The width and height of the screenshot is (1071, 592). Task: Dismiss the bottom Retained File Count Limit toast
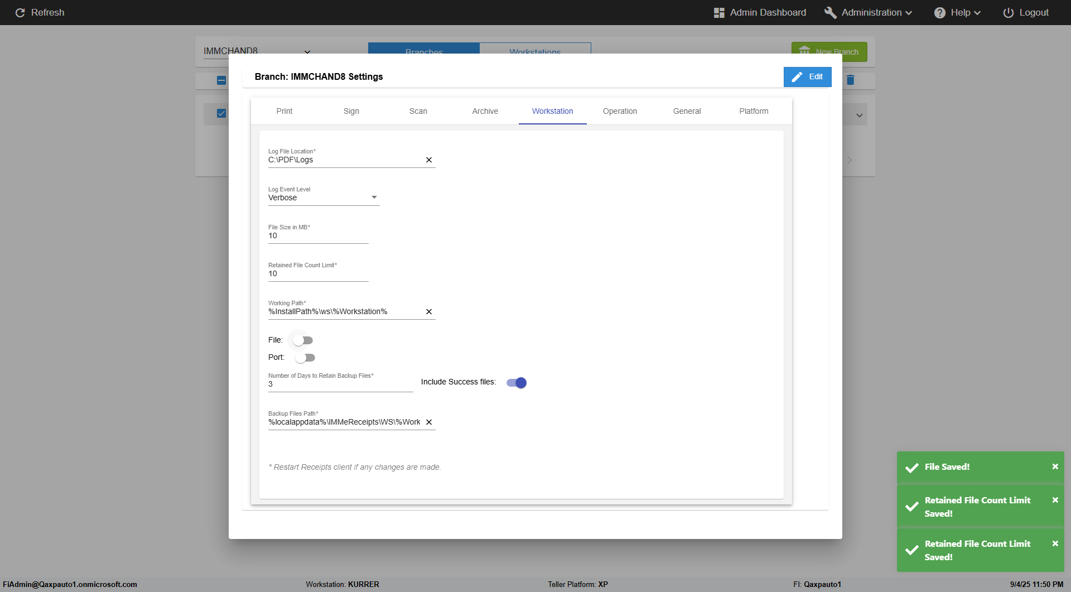[x=1055, y=543]
